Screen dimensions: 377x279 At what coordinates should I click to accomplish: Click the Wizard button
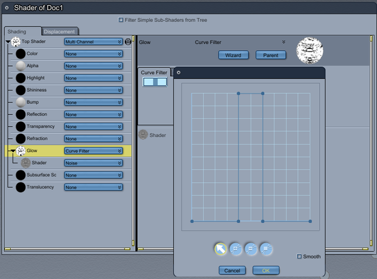[233, 55]
